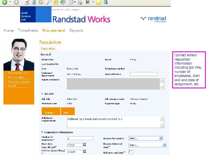Click the orange View button
The image size is (207, 155).
pyautogui.click(x=68, y=111)
